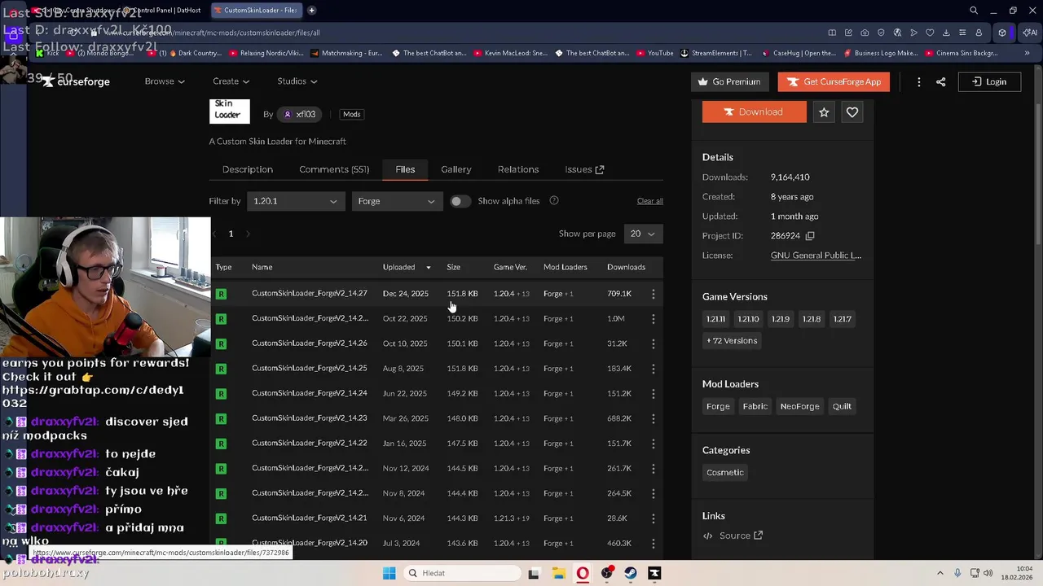Open more options on the Mar 26, 2025 file row
The width and height of the screenshot is (1043, 586).
653,418
